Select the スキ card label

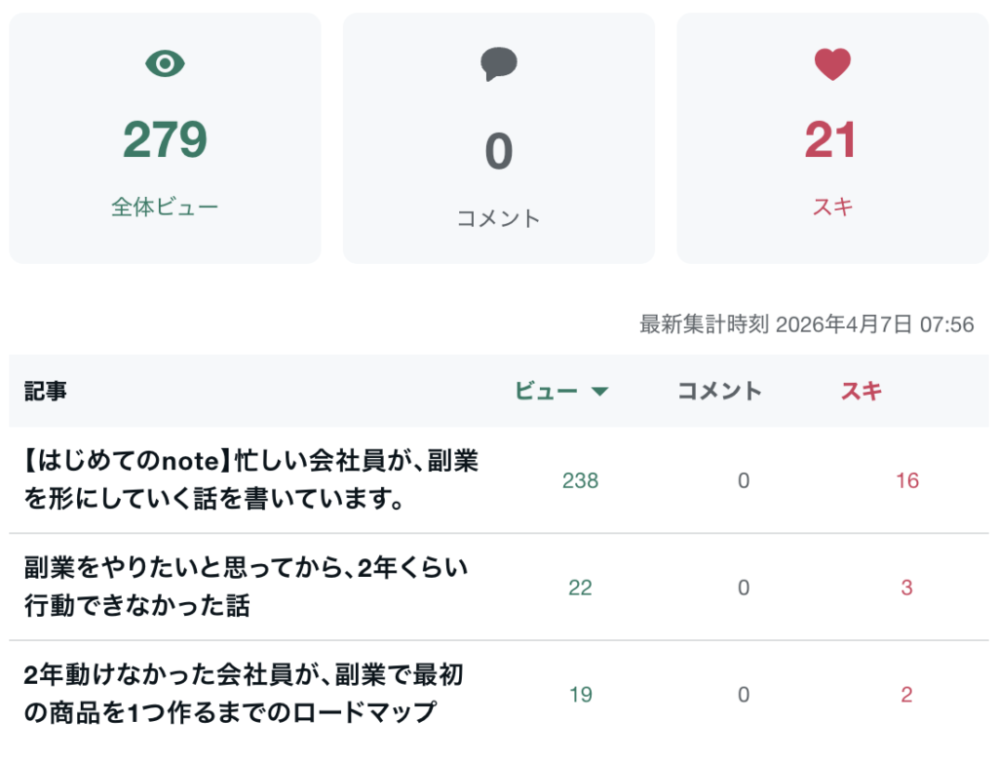pyautogui.click(x=831, y=208)
